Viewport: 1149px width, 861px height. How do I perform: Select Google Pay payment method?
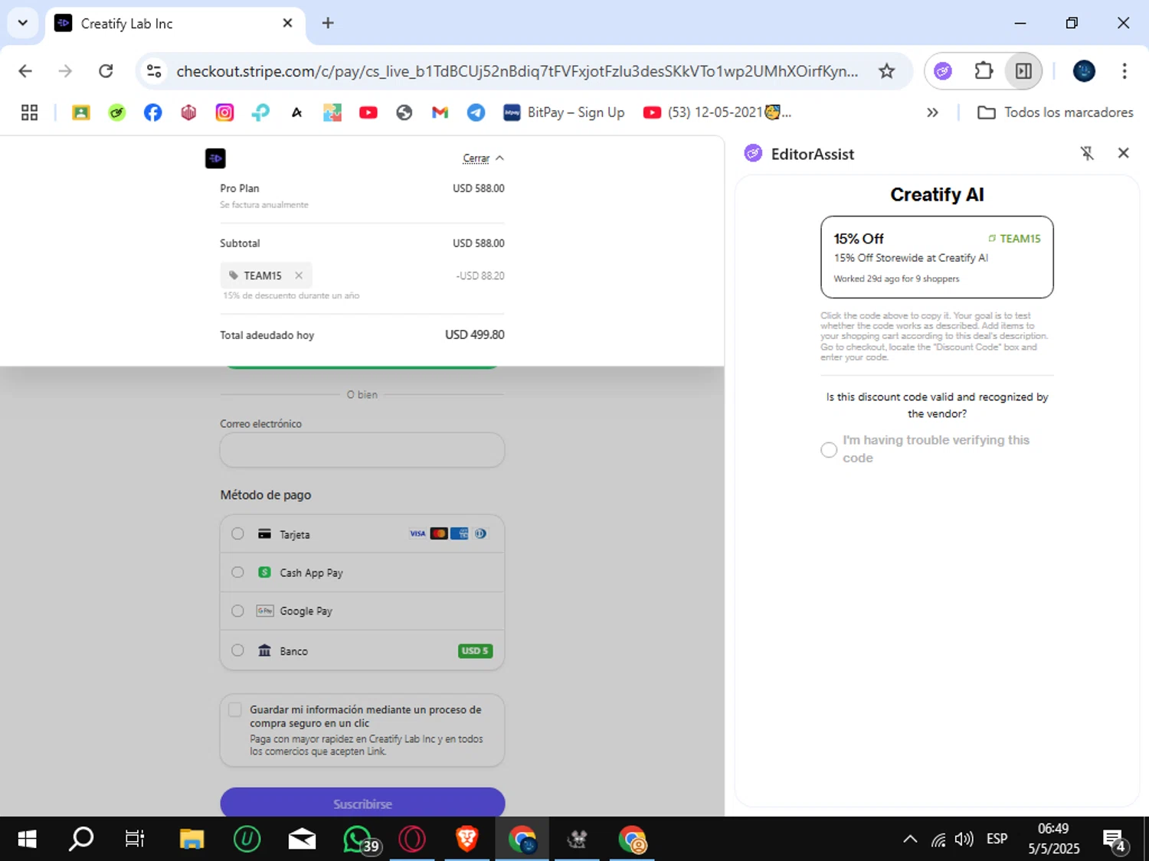pos(362,611)
